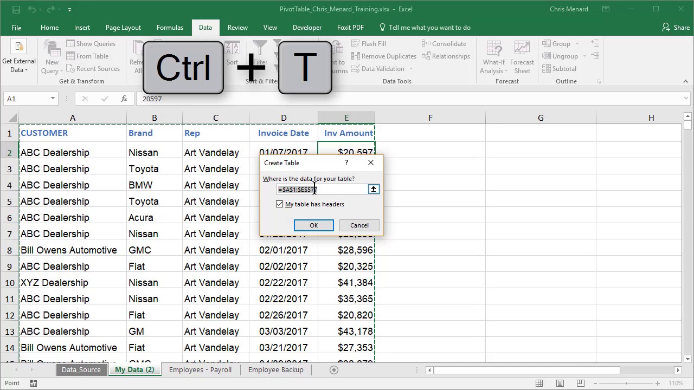Switch to Review tab

pos(237,28)
